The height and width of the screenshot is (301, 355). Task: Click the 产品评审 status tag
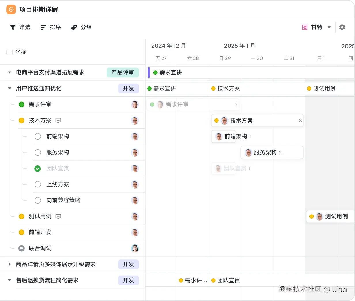123,72
